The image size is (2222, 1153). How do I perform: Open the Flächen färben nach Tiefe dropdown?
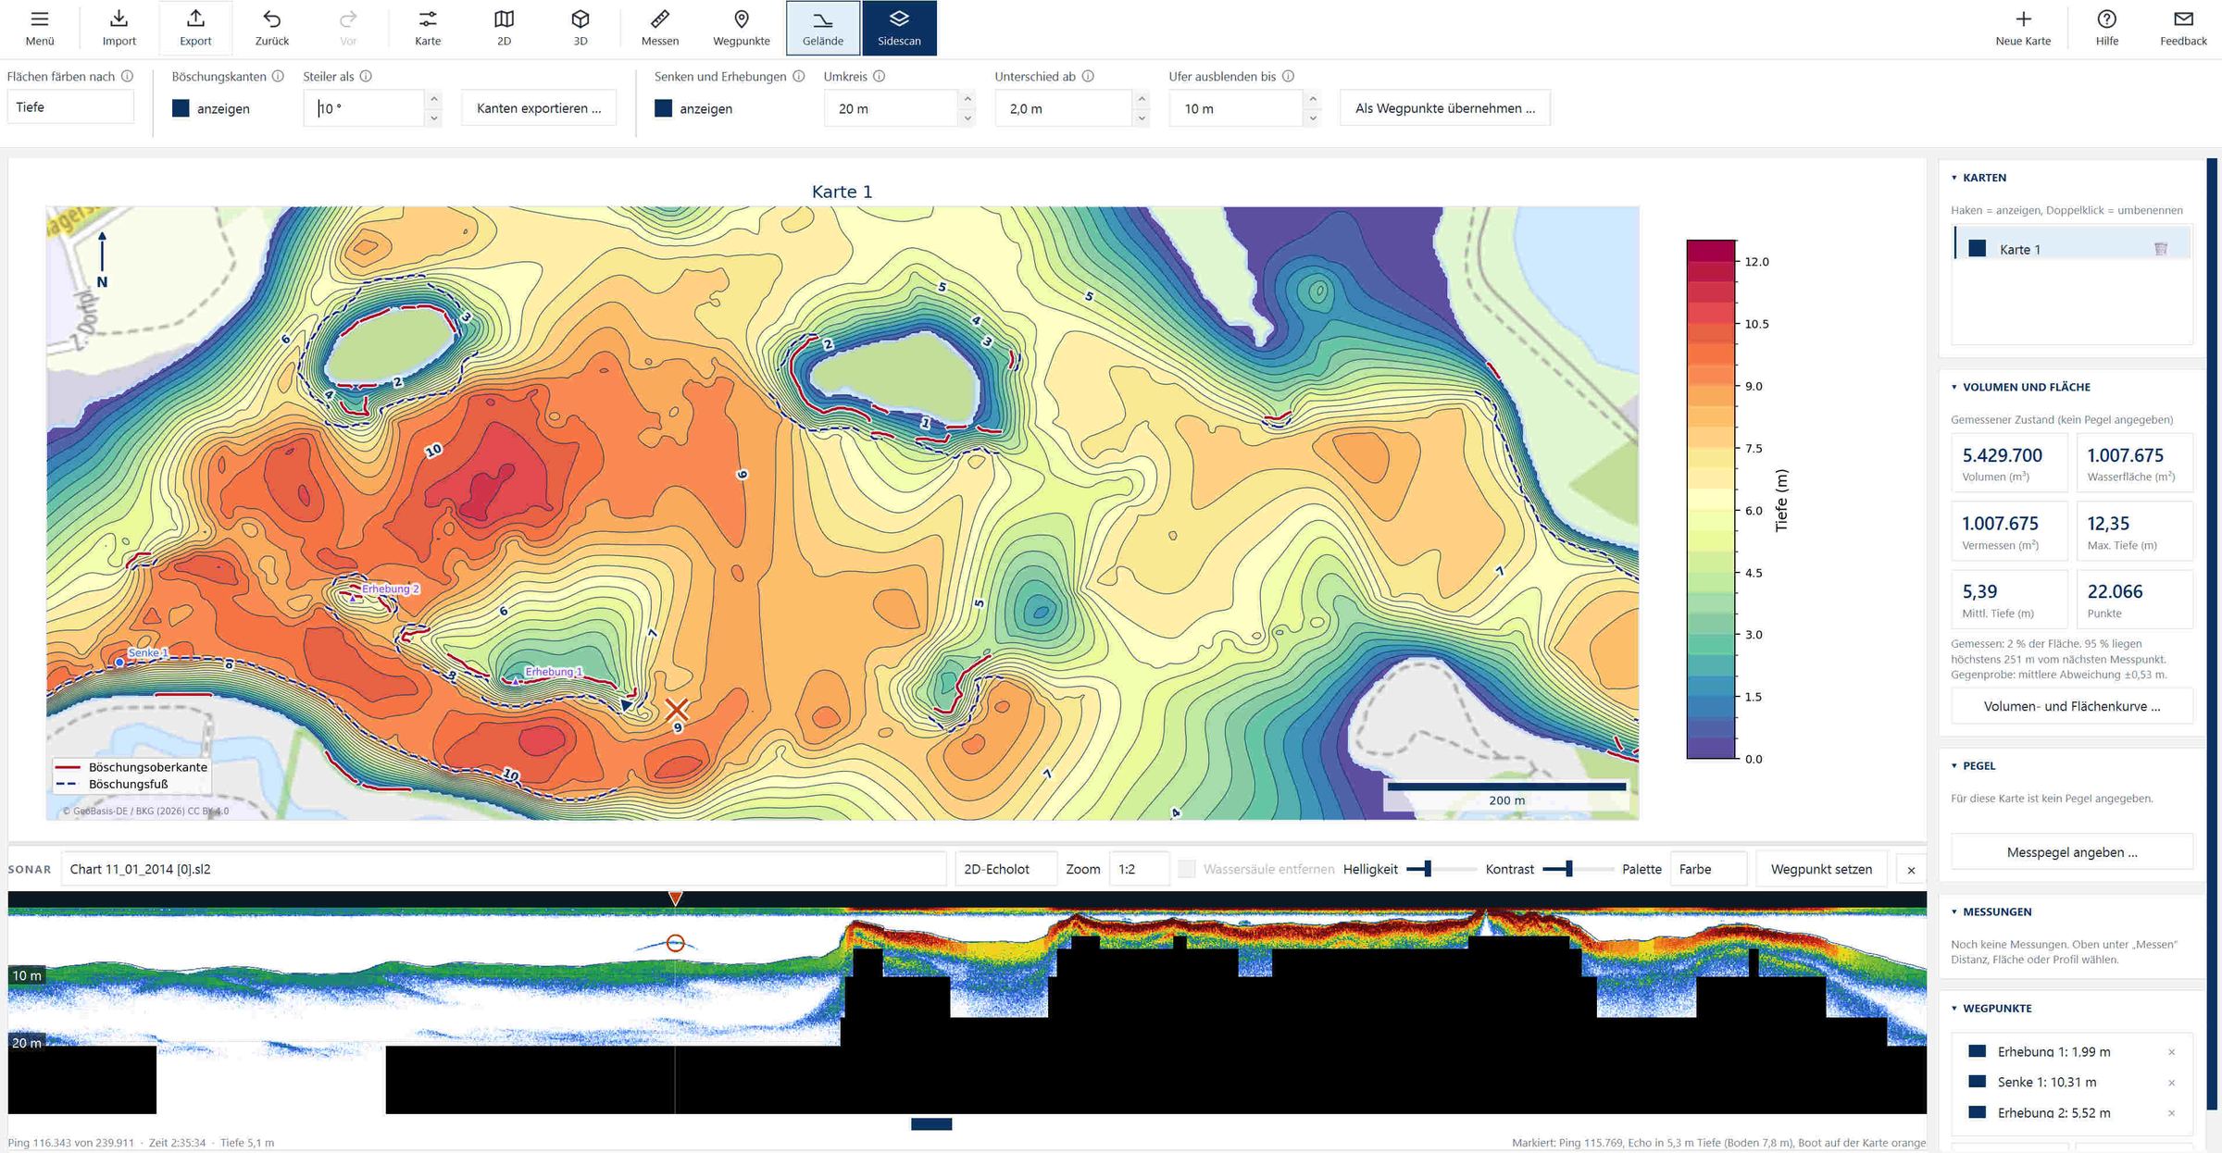click(70, 107)
